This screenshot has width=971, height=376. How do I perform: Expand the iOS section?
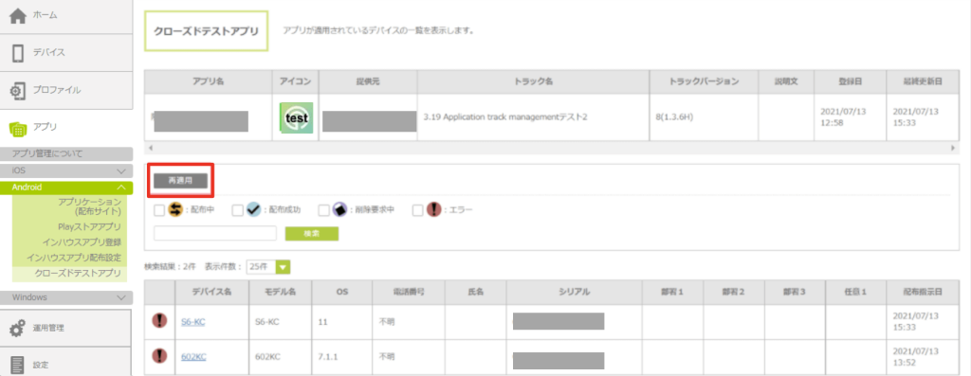[120, 170]
